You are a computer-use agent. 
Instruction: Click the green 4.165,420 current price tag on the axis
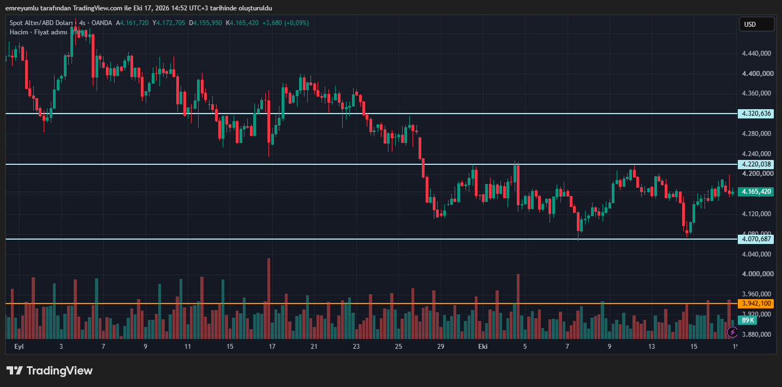pos(756,192)
